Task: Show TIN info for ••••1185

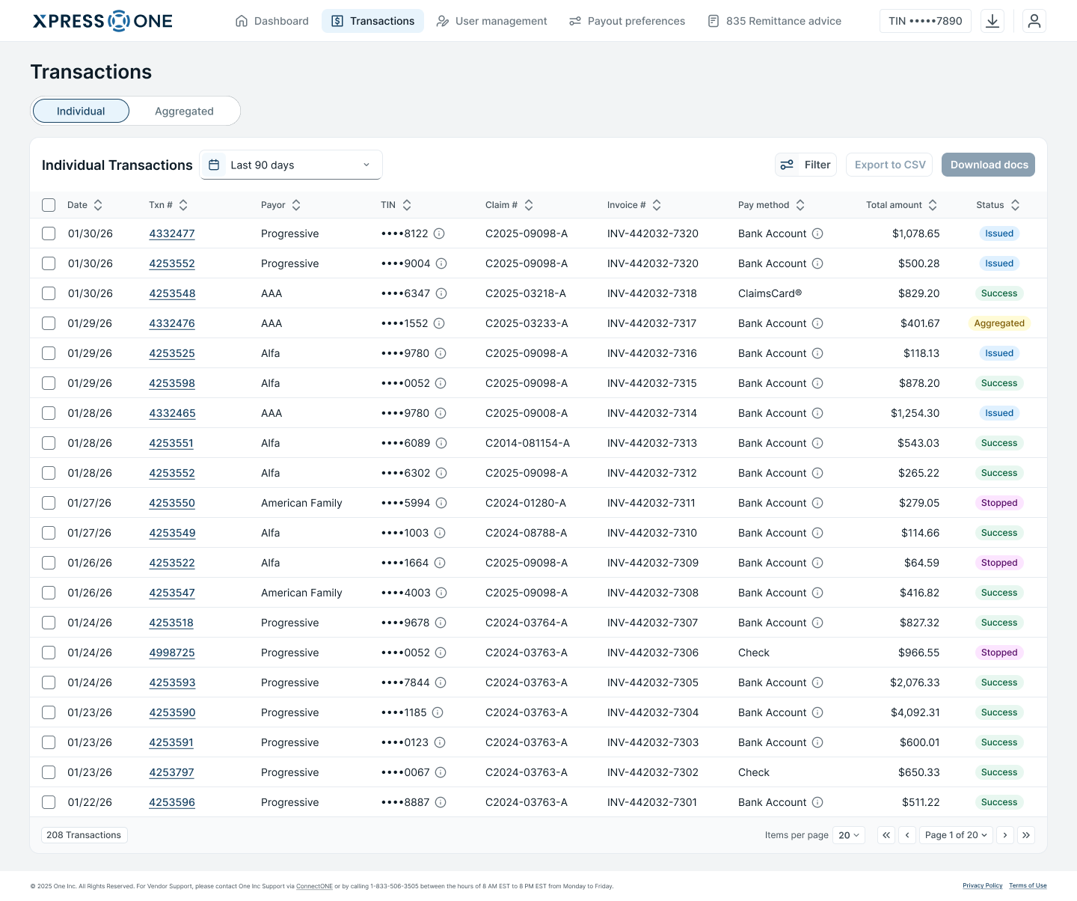Action: coord(438,712)
